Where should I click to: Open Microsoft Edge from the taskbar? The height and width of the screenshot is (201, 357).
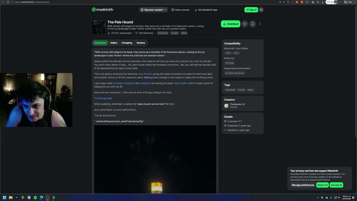point(41,198)
